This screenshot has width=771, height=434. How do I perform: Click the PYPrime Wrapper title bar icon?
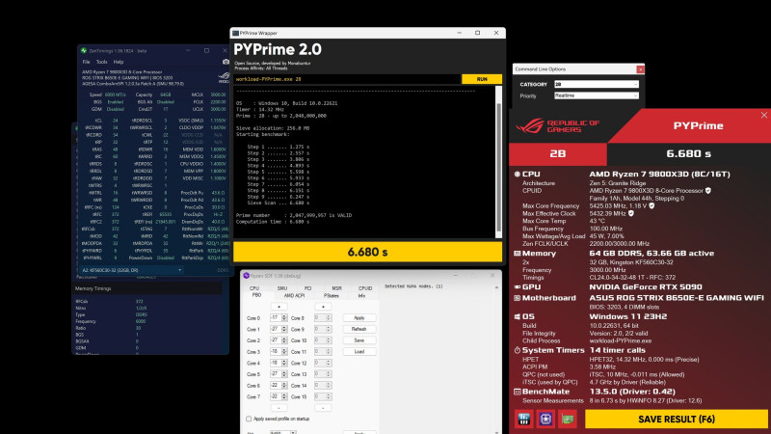click(235, 33)
